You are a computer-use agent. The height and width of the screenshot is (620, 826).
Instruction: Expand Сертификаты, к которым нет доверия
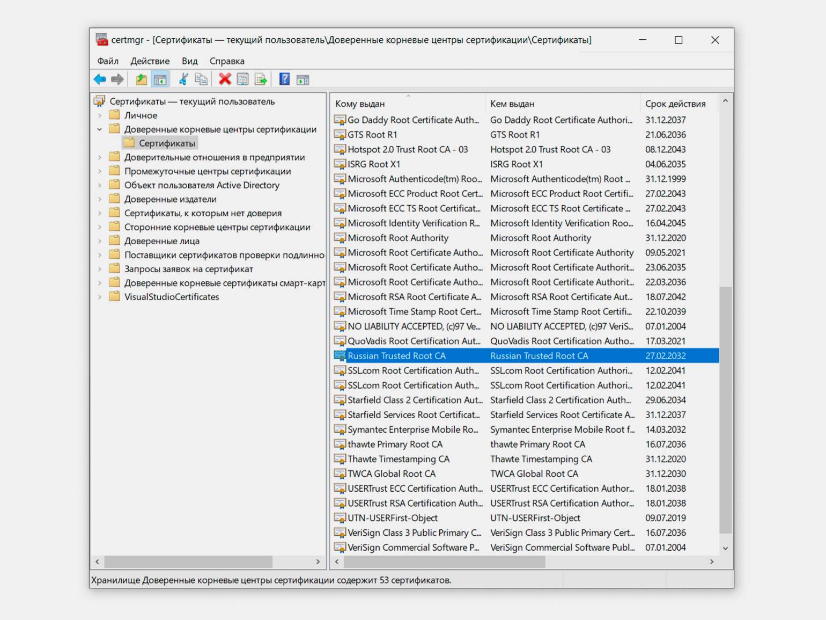[x=100, y=213]
